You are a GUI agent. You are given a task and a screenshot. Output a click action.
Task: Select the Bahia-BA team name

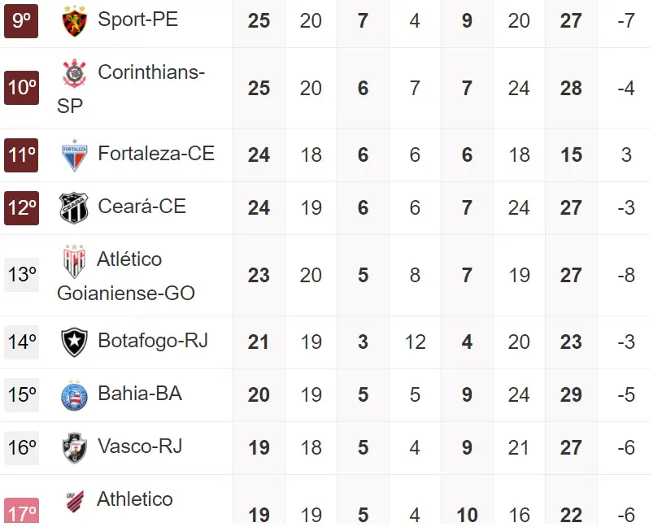click(140, 394)
